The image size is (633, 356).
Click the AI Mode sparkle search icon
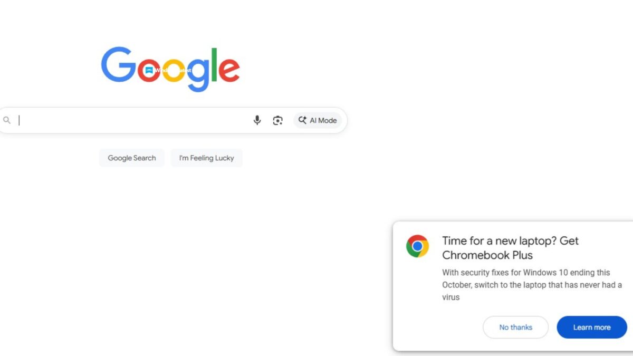(302, 120)
